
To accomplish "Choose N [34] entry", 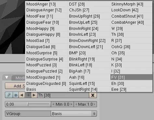I will (x=131, y=59).
